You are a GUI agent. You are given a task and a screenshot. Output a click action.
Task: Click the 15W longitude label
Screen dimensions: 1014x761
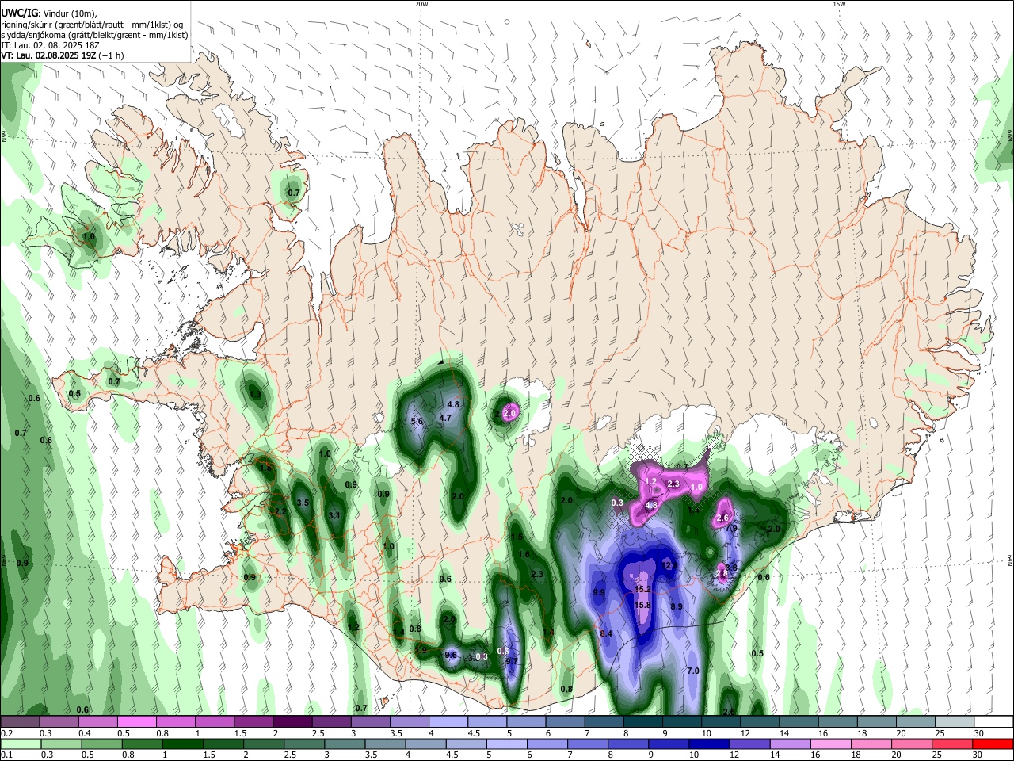coord(839,4)
